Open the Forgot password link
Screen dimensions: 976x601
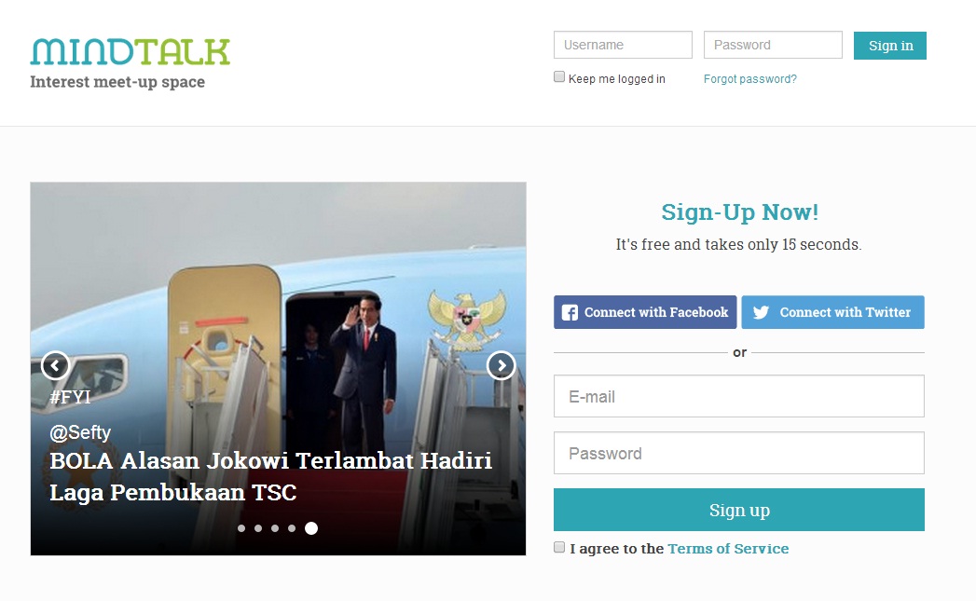click(x=750, y=79)
